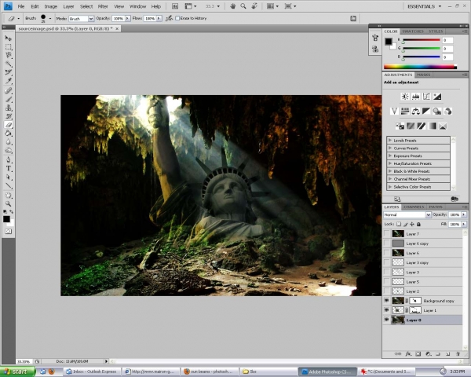Select Layer 3 copy row
The image size is (471, 377).
click(422, 262)
